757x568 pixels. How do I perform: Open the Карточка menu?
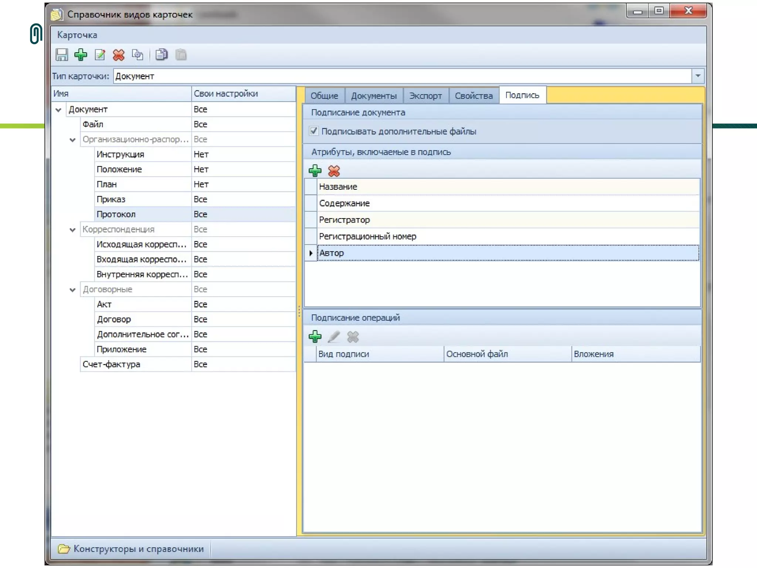pos(77,35)
